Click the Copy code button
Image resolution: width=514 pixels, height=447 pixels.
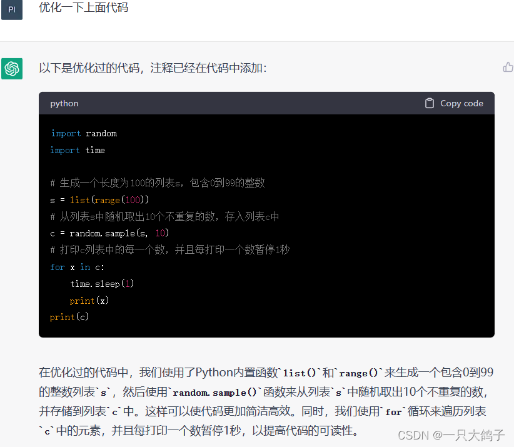(454, 103)
